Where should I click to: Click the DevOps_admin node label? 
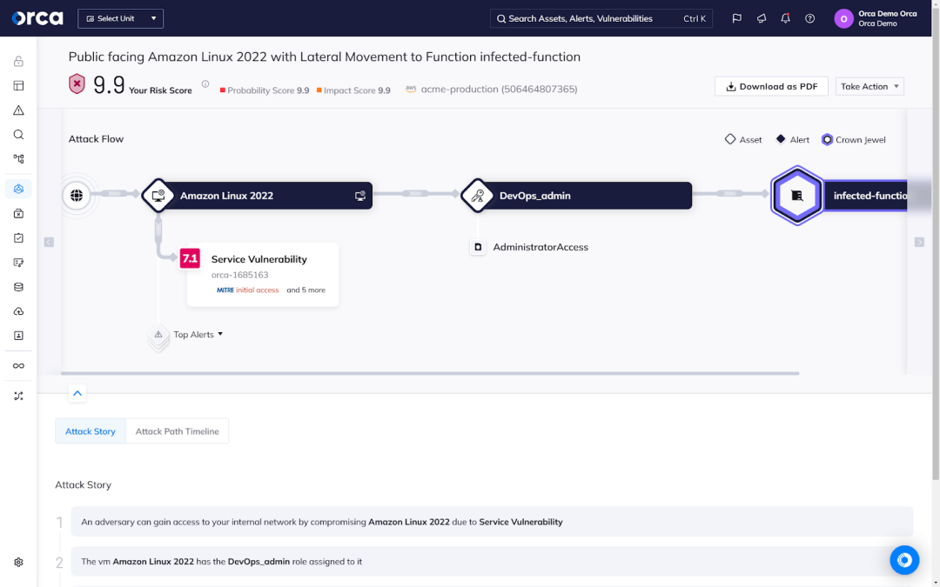point(534,196)
